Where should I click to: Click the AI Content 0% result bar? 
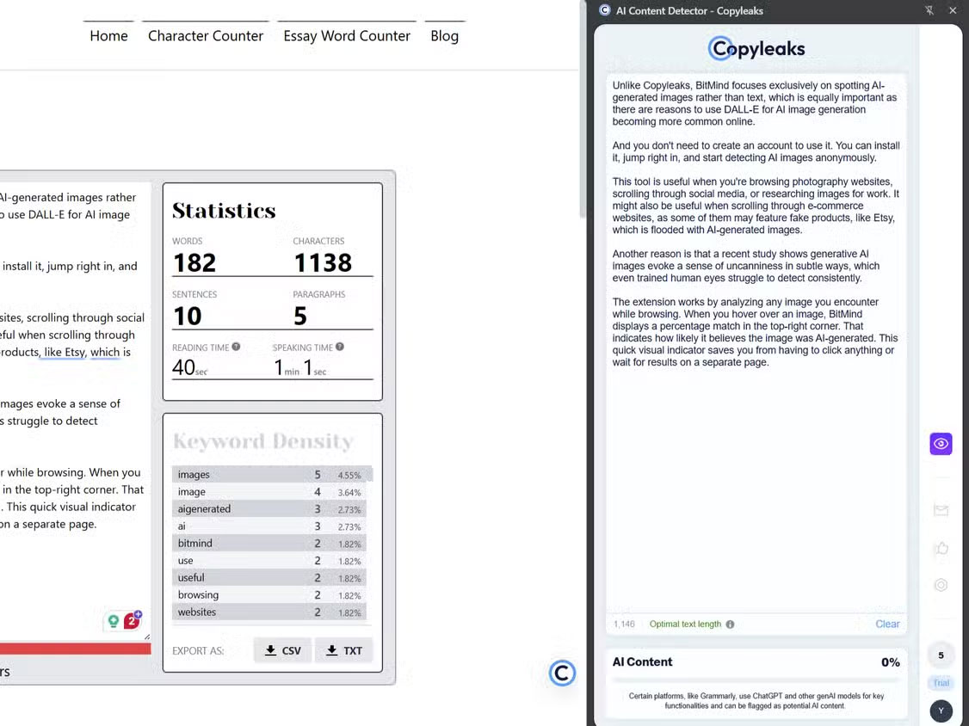coord(756,680)
